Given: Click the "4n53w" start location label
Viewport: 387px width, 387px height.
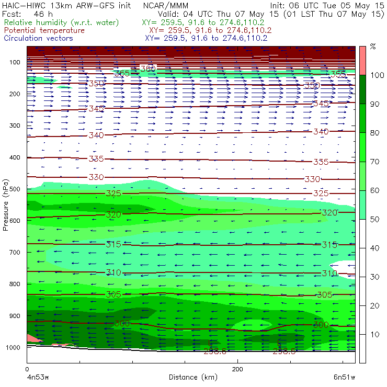Looking at the screenshot, I should 38,378.
